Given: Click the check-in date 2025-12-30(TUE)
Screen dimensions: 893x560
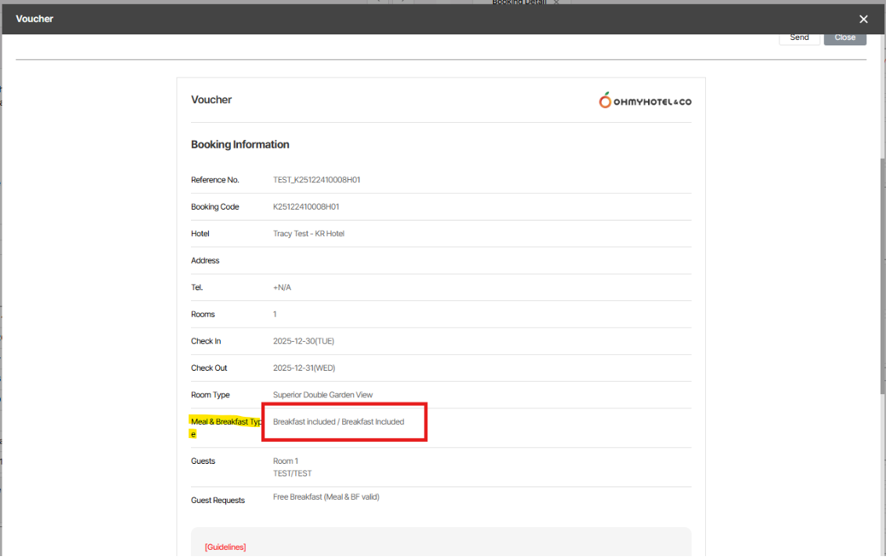Looking at the screenshot, I should [x=304, y=341].
